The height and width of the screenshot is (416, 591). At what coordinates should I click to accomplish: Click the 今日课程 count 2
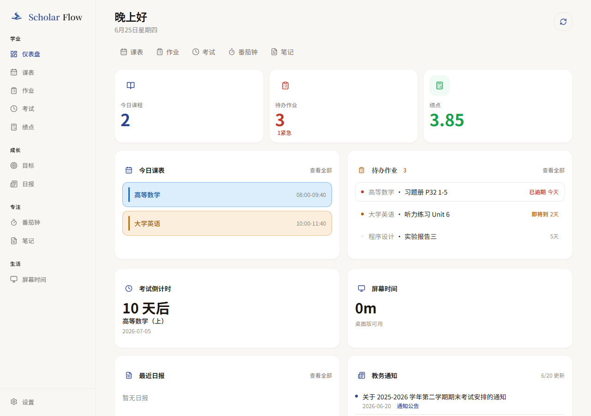click(x=126, y=120)
